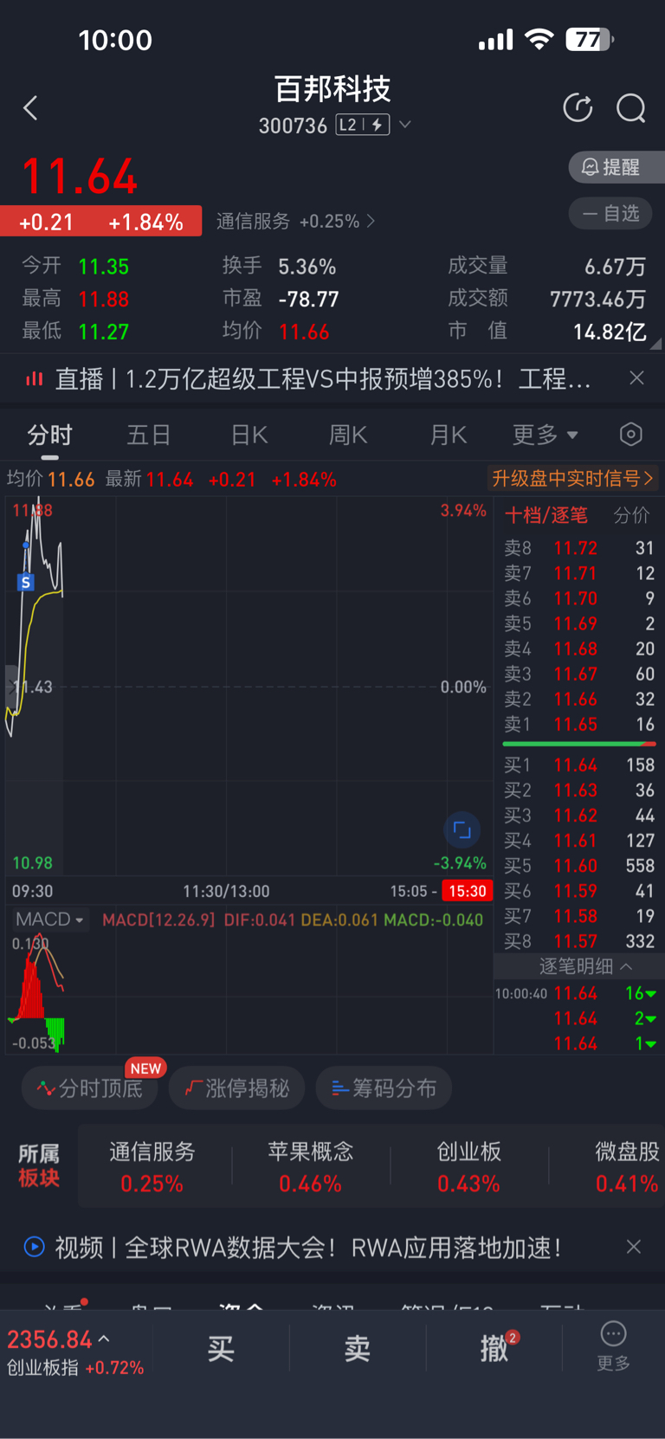665x1439 pixels.
Task: Select 买3 price 11.62 row
Action: 579,816
